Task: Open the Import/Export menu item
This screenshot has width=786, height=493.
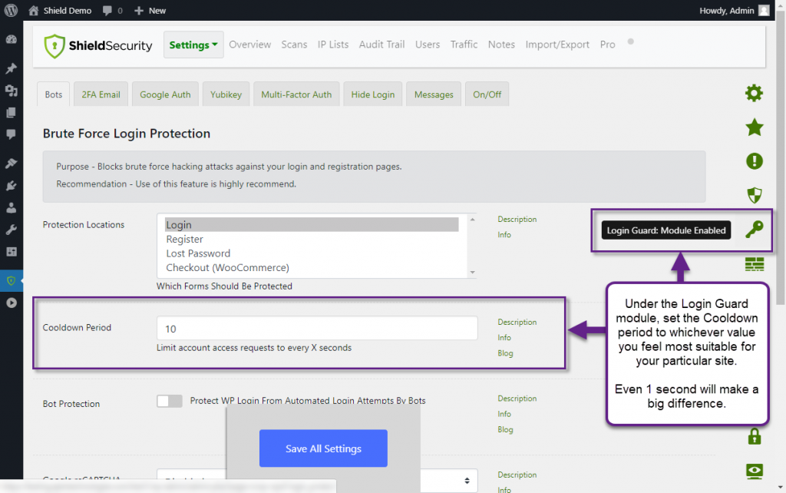Action: point(557,44)
